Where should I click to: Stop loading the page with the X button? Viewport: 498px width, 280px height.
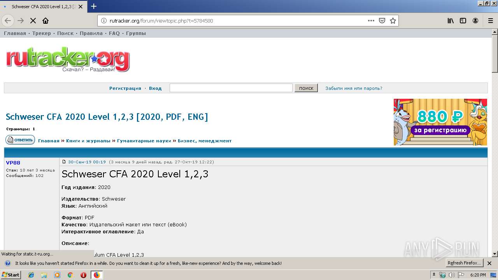click(33, 21)
